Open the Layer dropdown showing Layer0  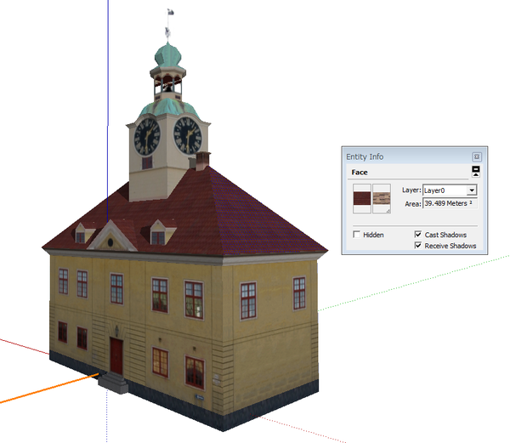(450, 190)
